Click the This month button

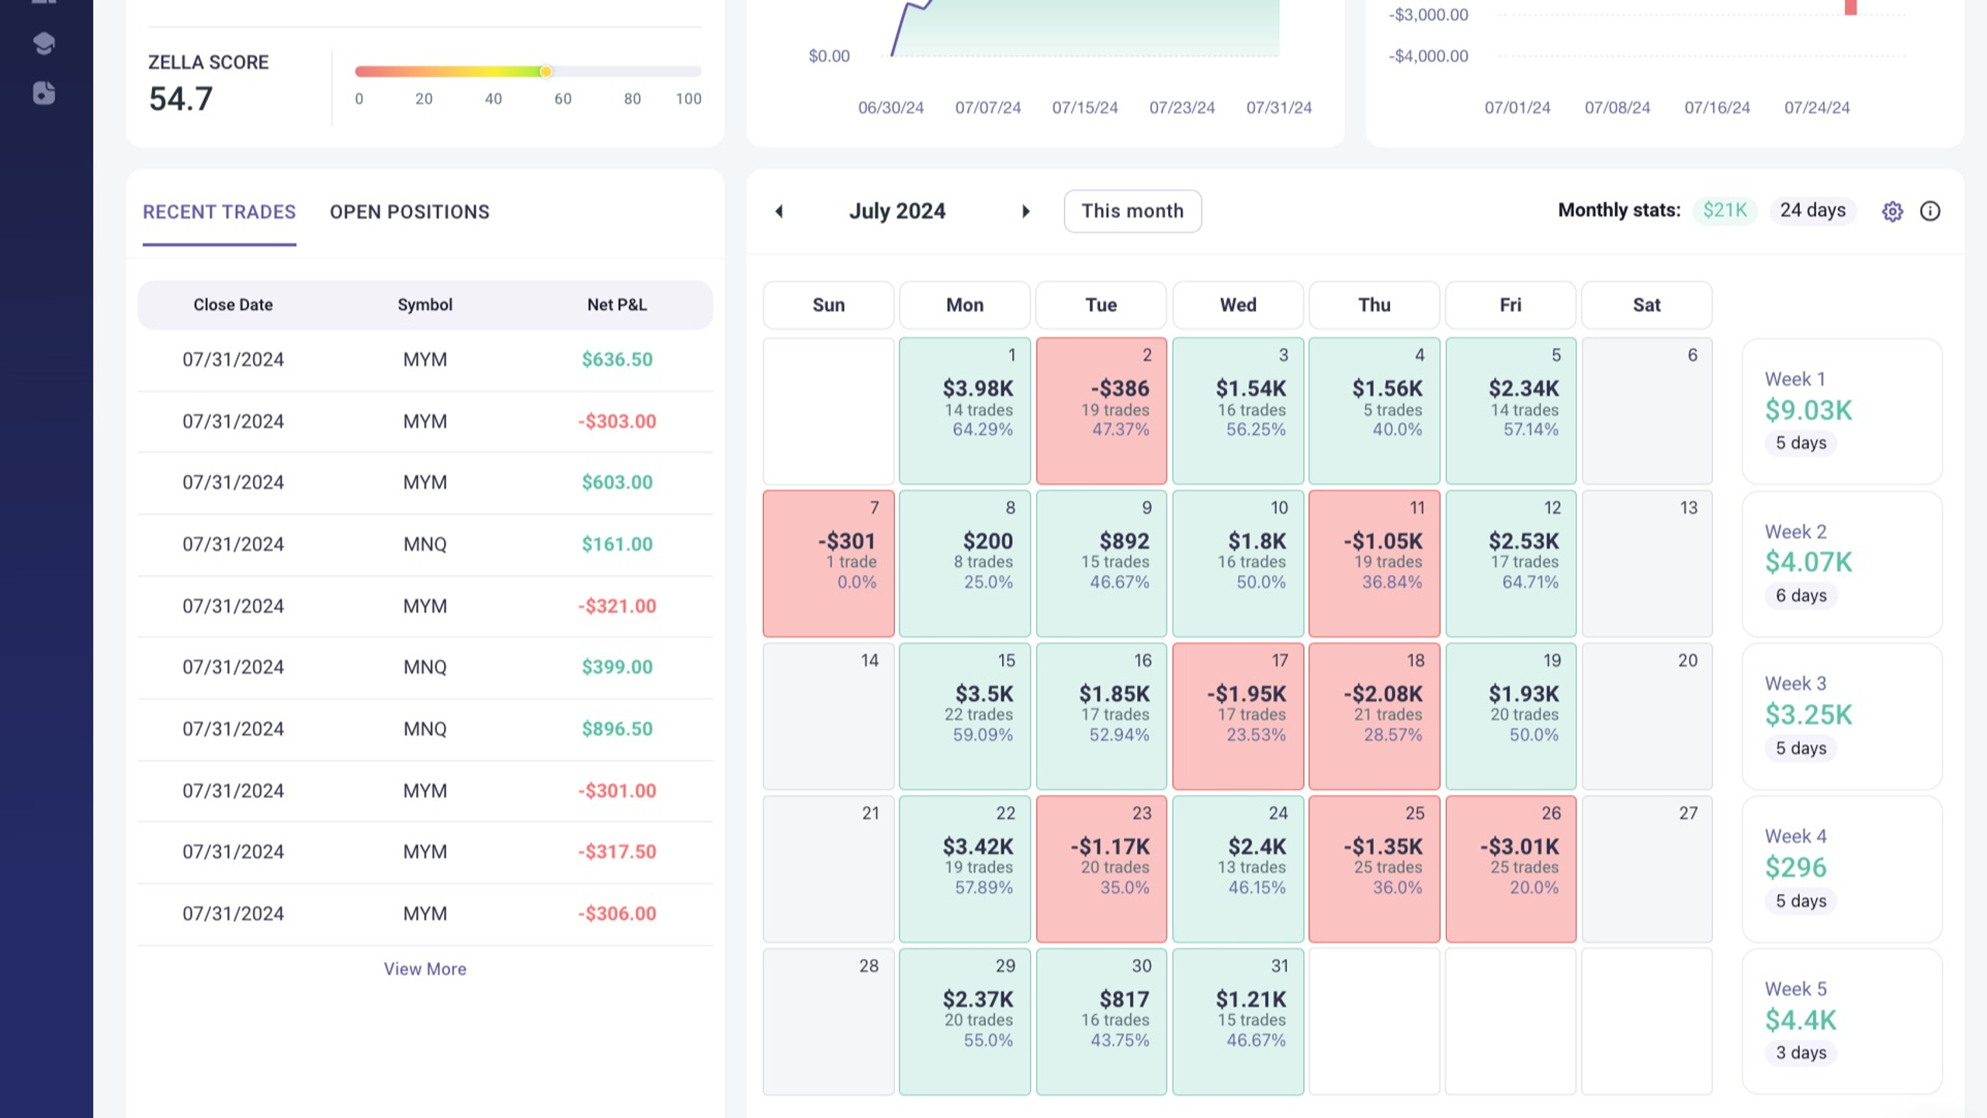pyautogui.click(x=1132, y=211)
